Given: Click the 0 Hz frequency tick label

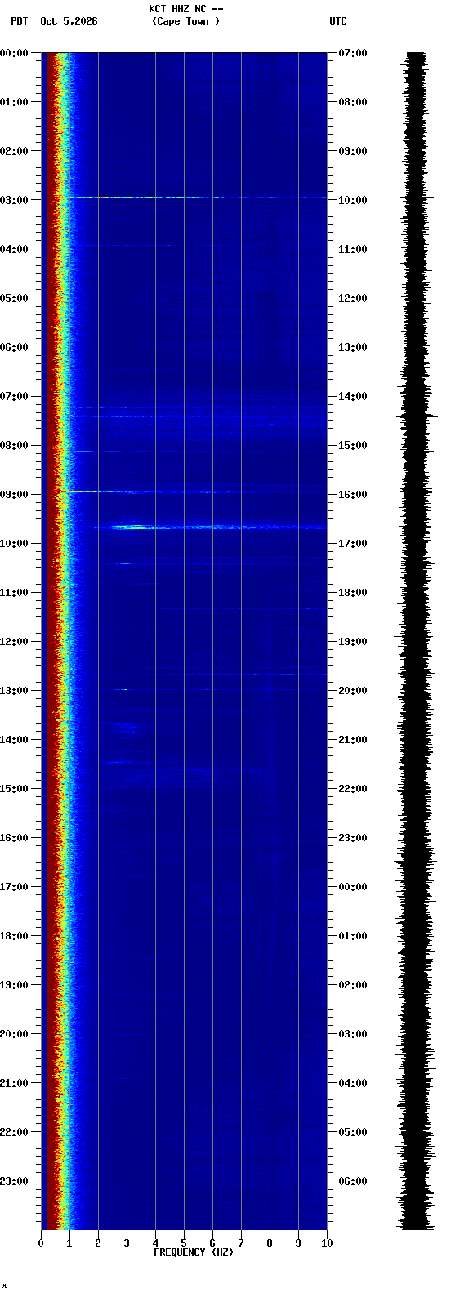Looking at the screenshot, I should tap(41, 1243).
